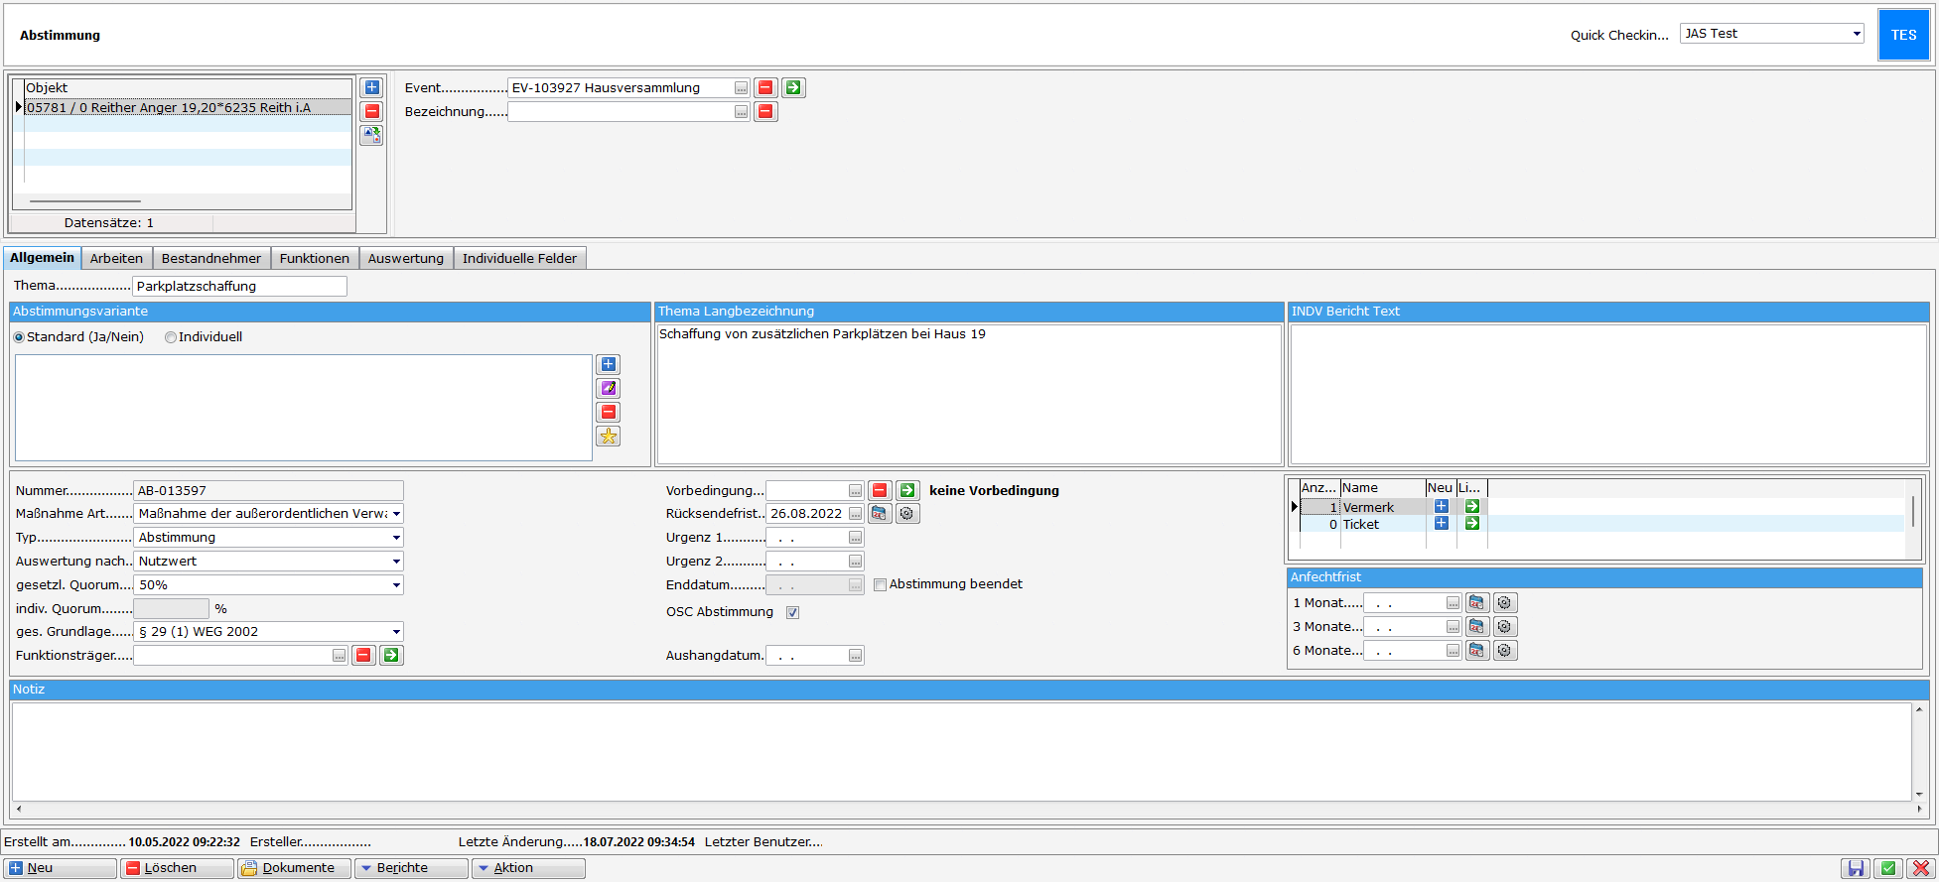Image resolution: width=1939 pixels, height=882 pixels.
Task: Open Ticket list with green arrow icon
Action: (1472, 524)
